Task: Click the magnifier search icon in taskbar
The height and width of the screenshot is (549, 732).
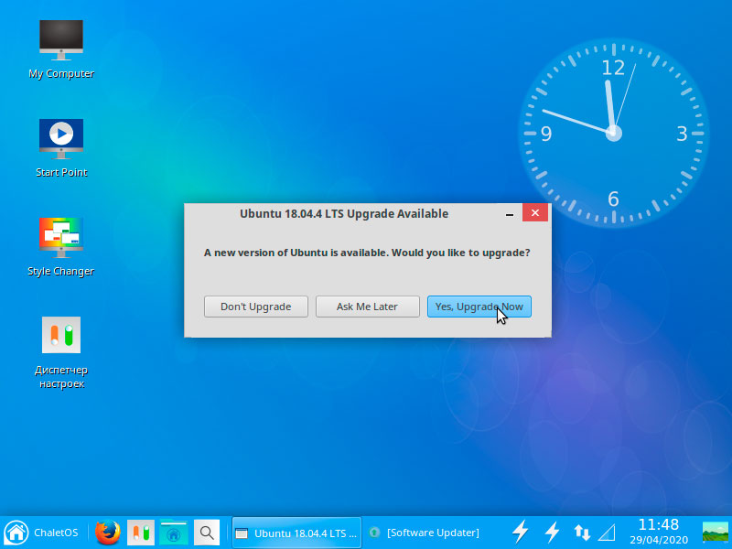Action: [208, 532]
